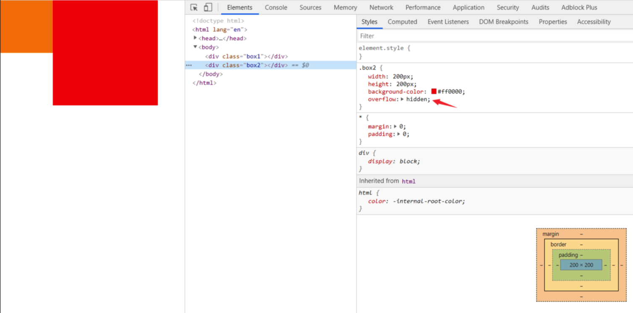Open the red background-color swatch
Viewport: 633px width, 313px height.
[x=434, y=91]
